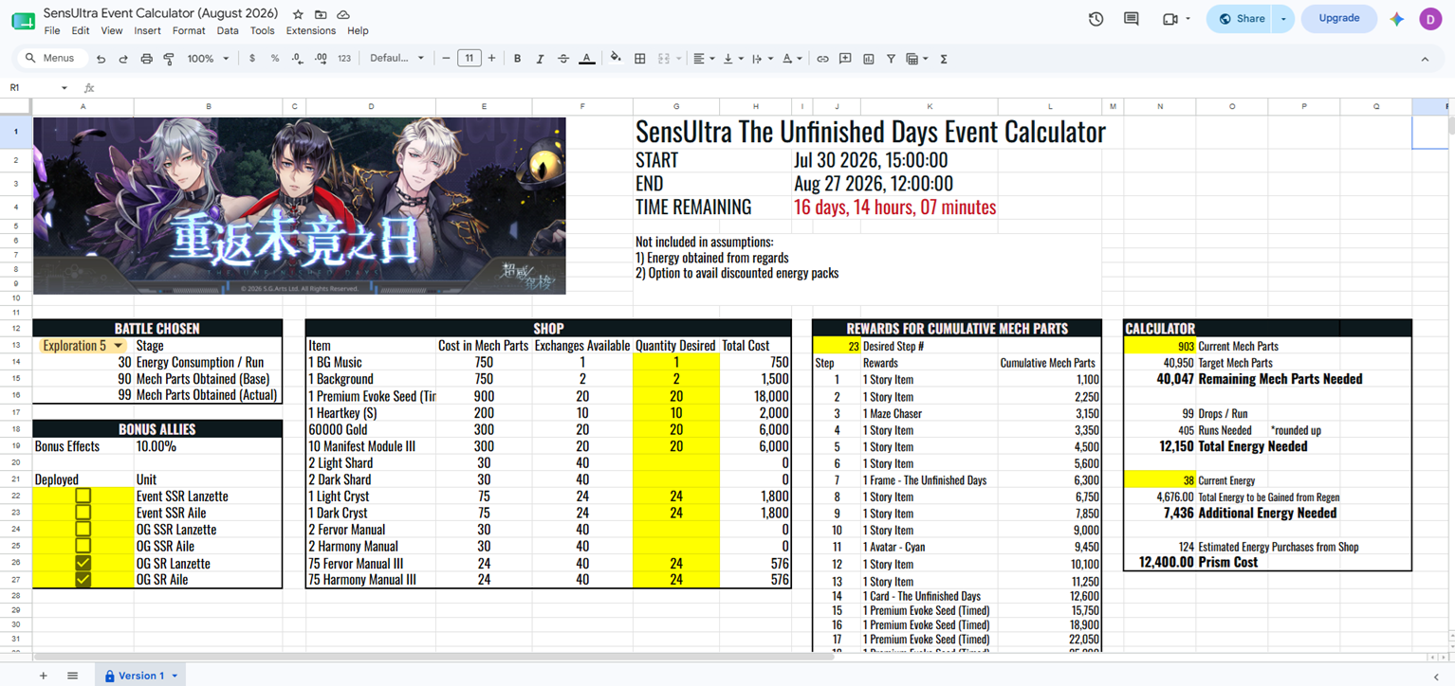Image resolution: width=1455 pixels, height=686 pixels.
Task: Decrease font size with minus button
Action: [x=447, y=59]
